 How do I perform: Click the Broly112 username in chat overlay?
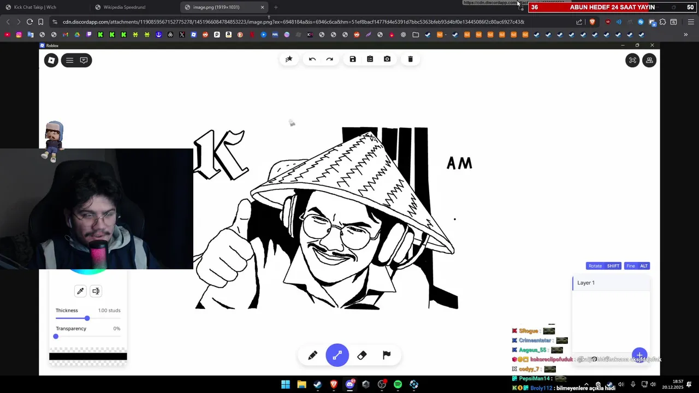click(x=541, y=388)
